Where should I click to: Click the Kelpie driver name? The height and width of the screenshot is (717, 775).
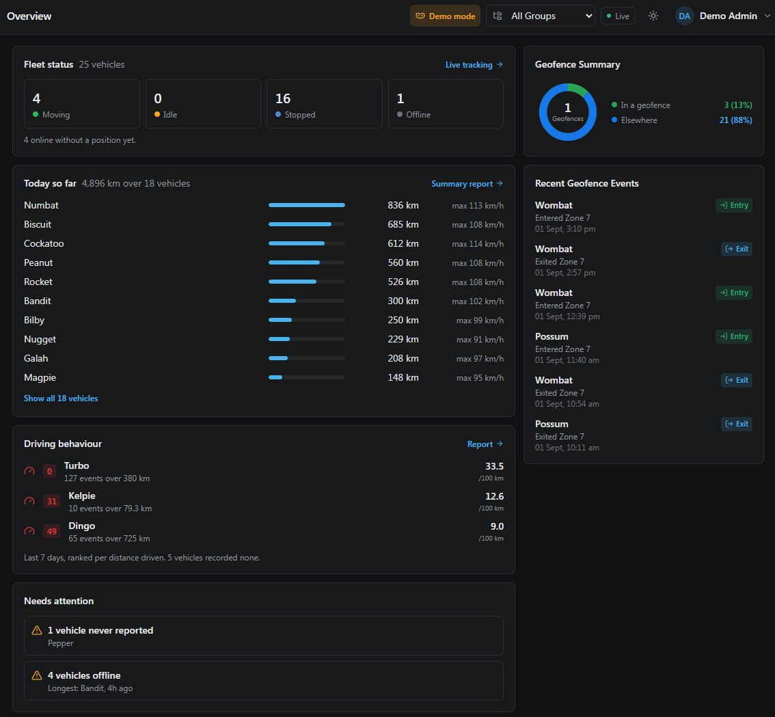pyautogui.click(x=82, y=496)
